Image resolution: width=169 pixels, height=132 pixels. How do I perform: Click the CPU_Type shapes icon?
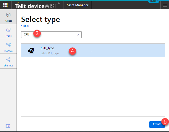pyautogui.click(x=31, y=50)
